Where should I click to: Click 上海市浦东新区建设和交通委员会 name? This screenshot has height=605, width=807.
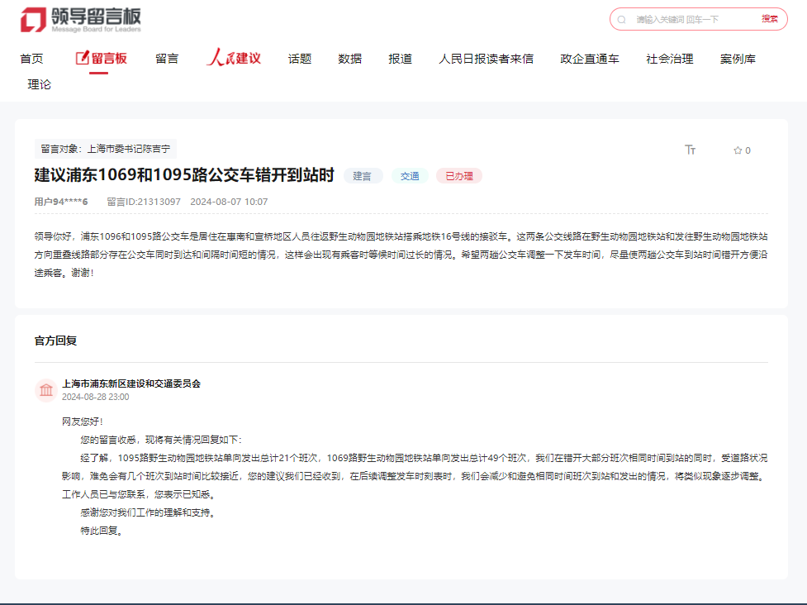[131, 383]
